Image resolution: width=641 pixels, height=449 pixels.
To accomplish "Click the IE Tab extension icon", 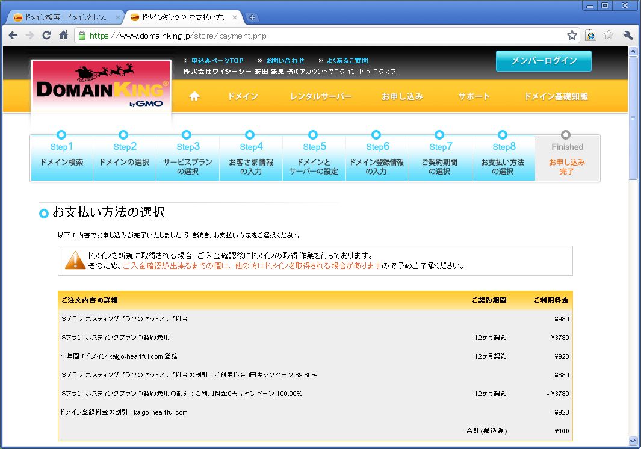I will pyautogui.click(x=591, y=36).
